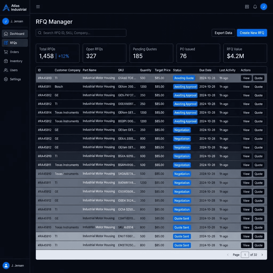Click the Settings gear icon

tap(6, 79)
